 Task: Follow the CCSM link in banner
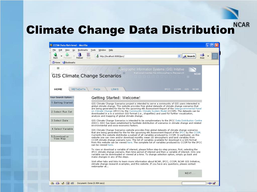click(177, 89)
